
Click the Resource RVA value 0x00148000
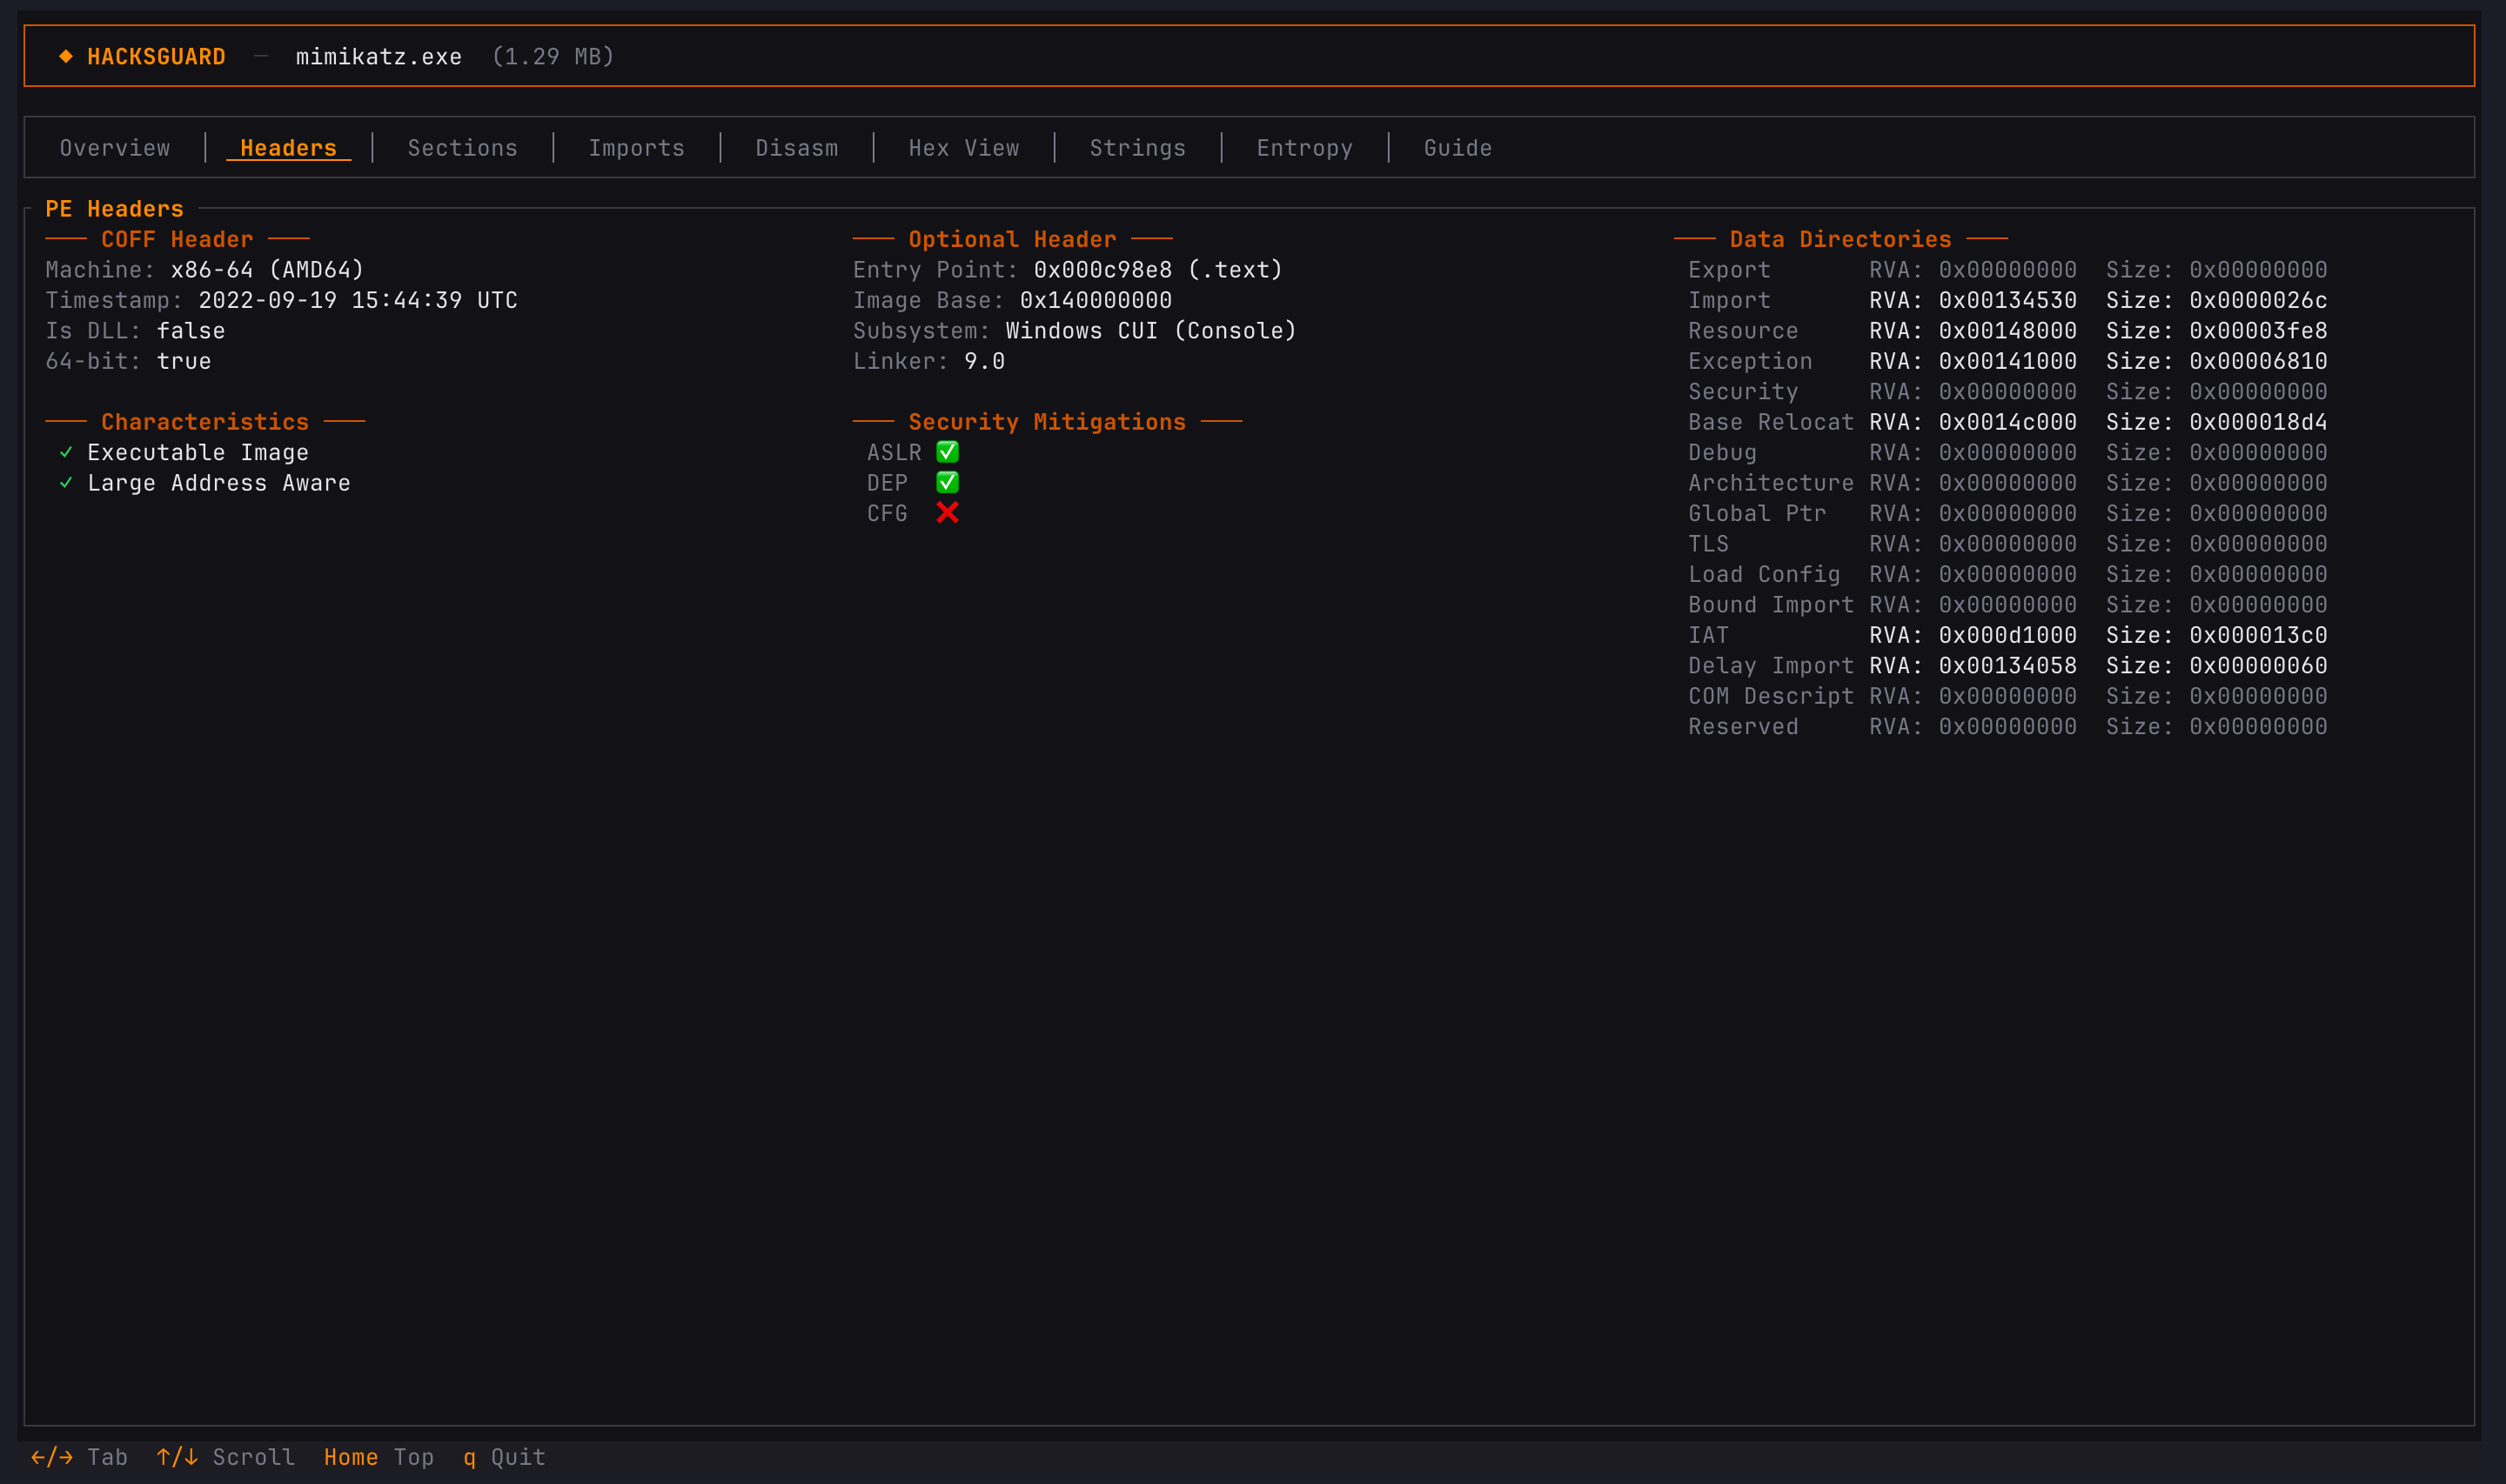(x=2008, y=331)
